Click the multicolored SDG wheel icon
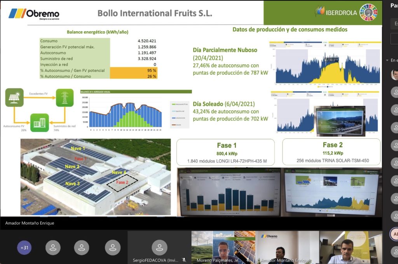 click(x=368, y=12)
